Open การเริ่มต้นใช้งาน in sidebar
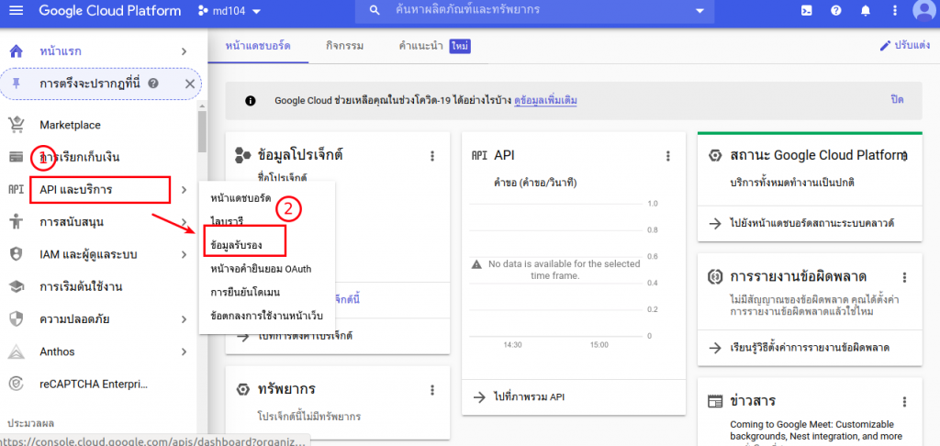The height and width of the screenshot is (446, 940). 81,286
